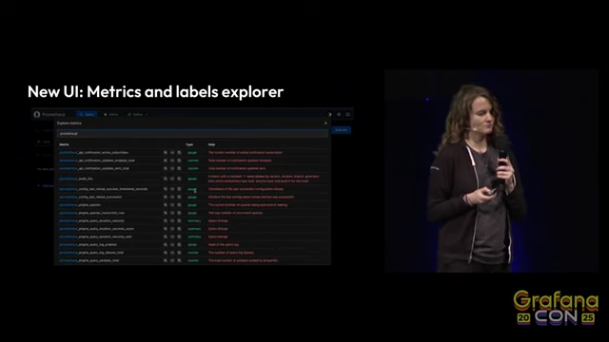Explore the api_notification_active_subscribers metric via magnifier icon

point(166,153)
